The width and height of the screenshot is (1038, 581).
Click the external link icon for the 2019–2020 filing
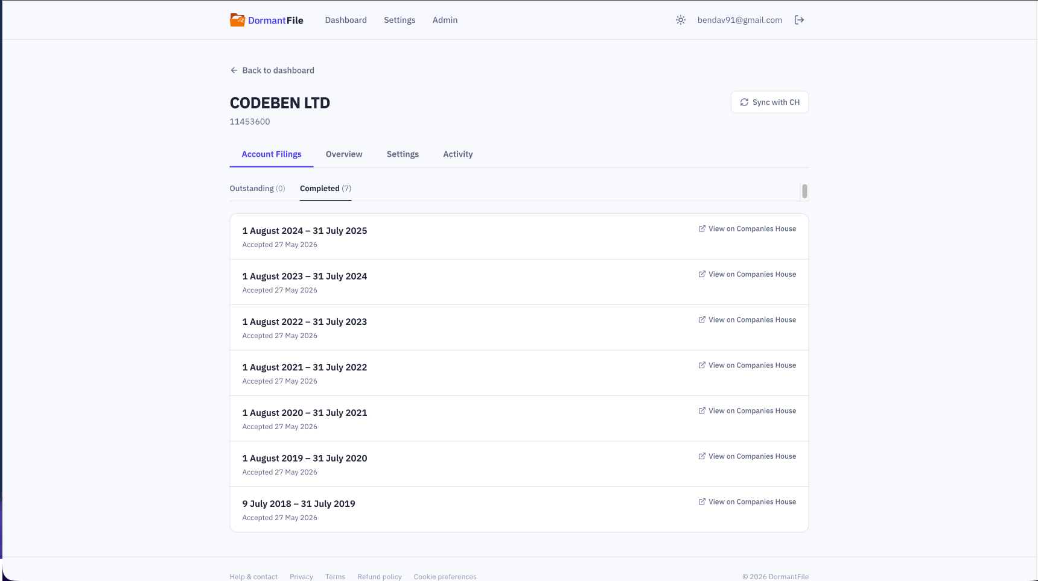coord(702,456)
